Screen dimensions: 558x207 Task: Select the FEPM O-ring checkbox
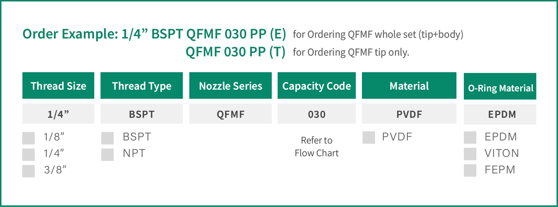[x=470, y=170]
